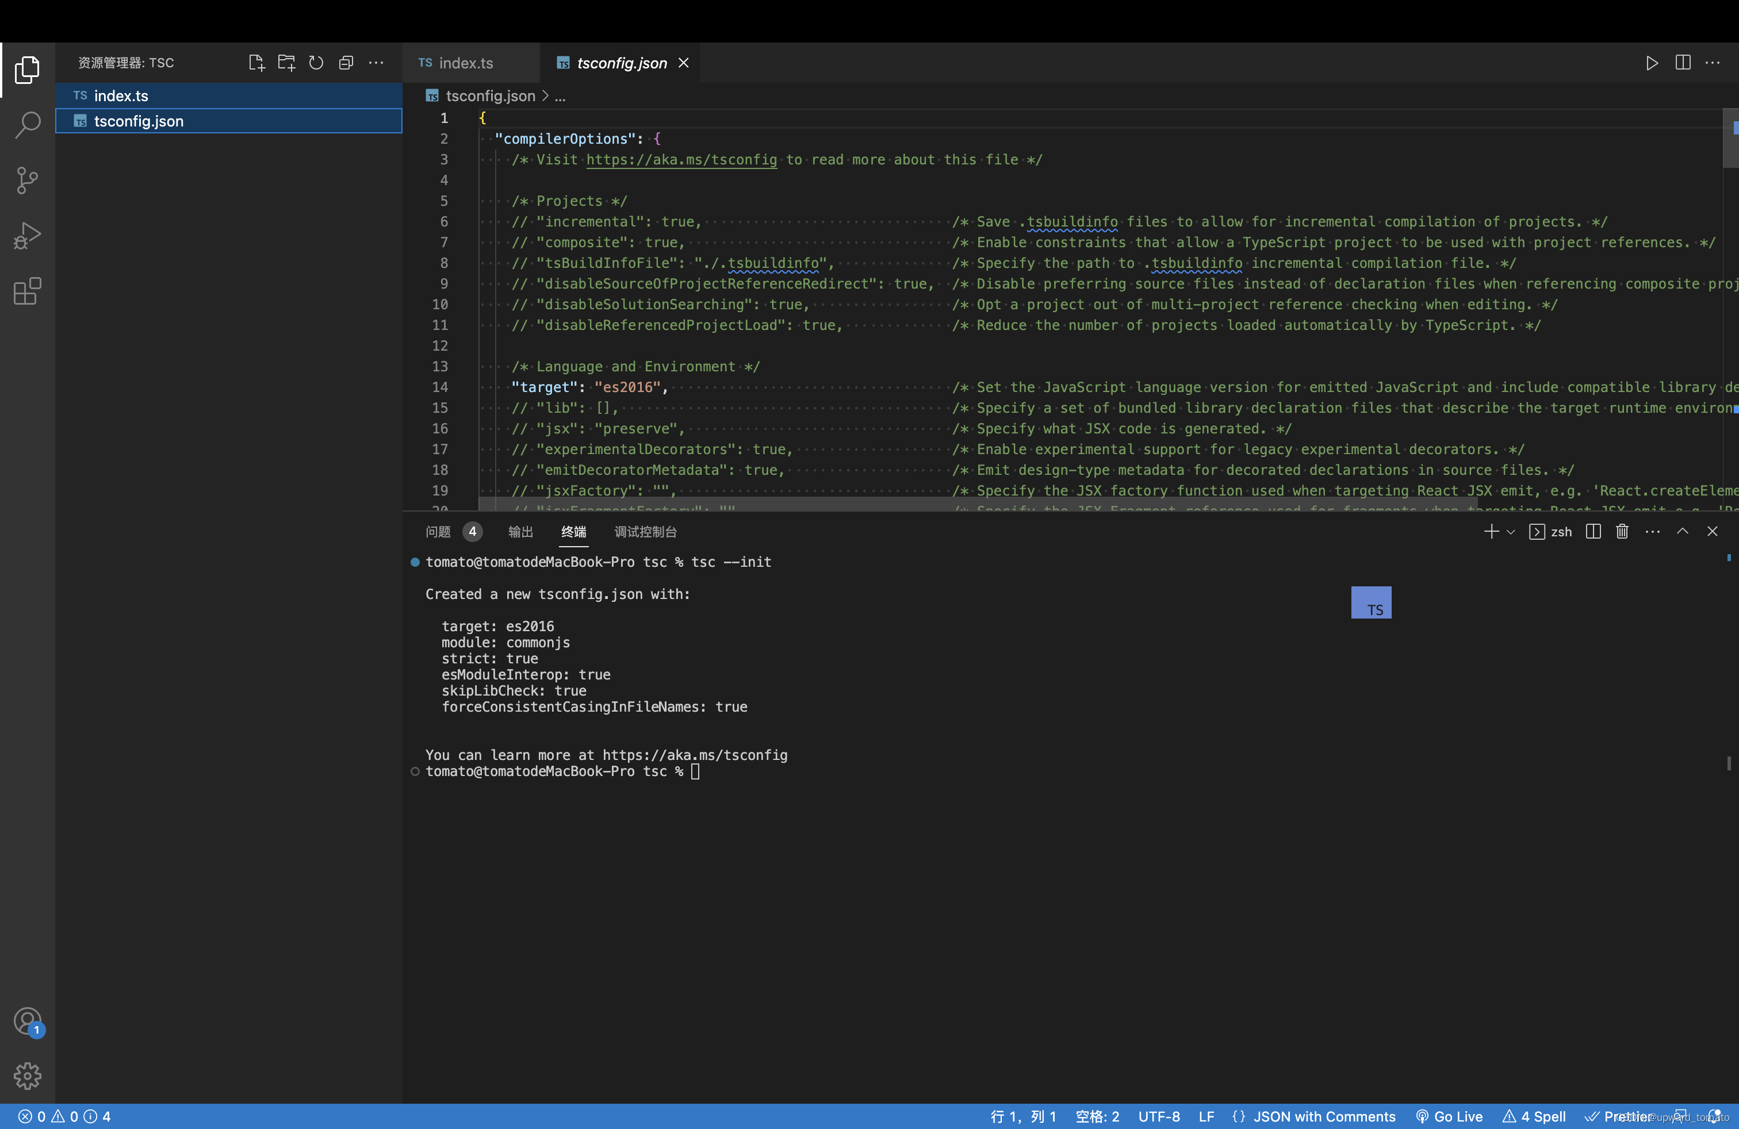Select the 终端 terminal panel tab
1739x1129 pixels.
(x=573, y=532)
